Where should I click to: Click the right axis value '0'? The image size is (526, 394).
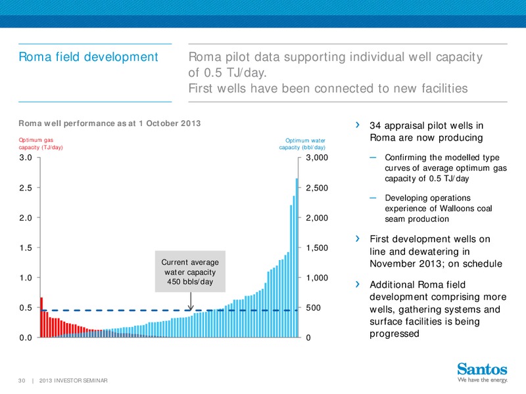click(x=308, y=338)
